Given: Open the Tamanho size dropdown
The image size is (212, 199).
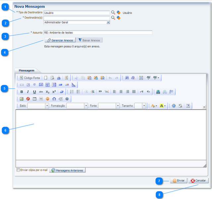Looking at the screenshot, I should pyautogui.click(x=144, y=106).
